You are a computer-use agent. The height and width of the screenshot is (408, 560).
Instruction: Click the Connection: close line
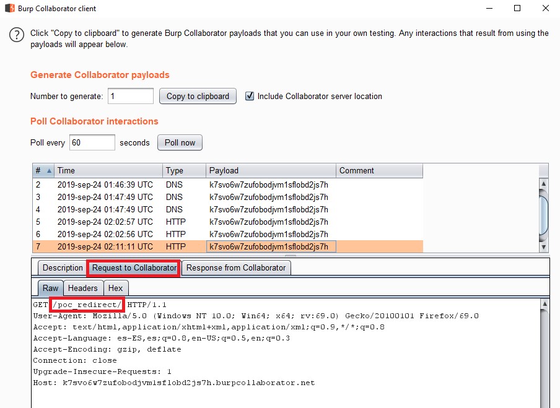(75, 360)
